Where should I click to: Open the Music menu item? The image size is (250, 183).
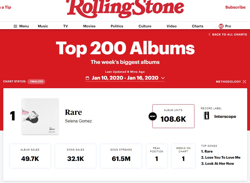[x=43, y=26]
